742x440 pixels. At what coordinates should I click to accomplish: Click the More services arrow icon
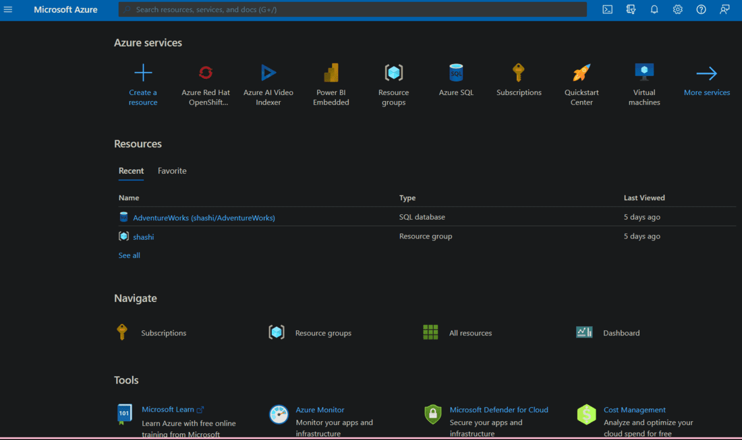tap(706, 73)
